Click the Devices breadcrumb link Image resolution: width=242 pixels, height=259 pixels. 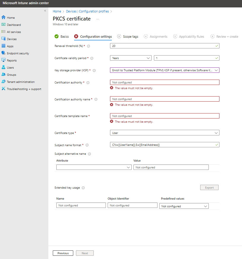click(x=71, y=11)
